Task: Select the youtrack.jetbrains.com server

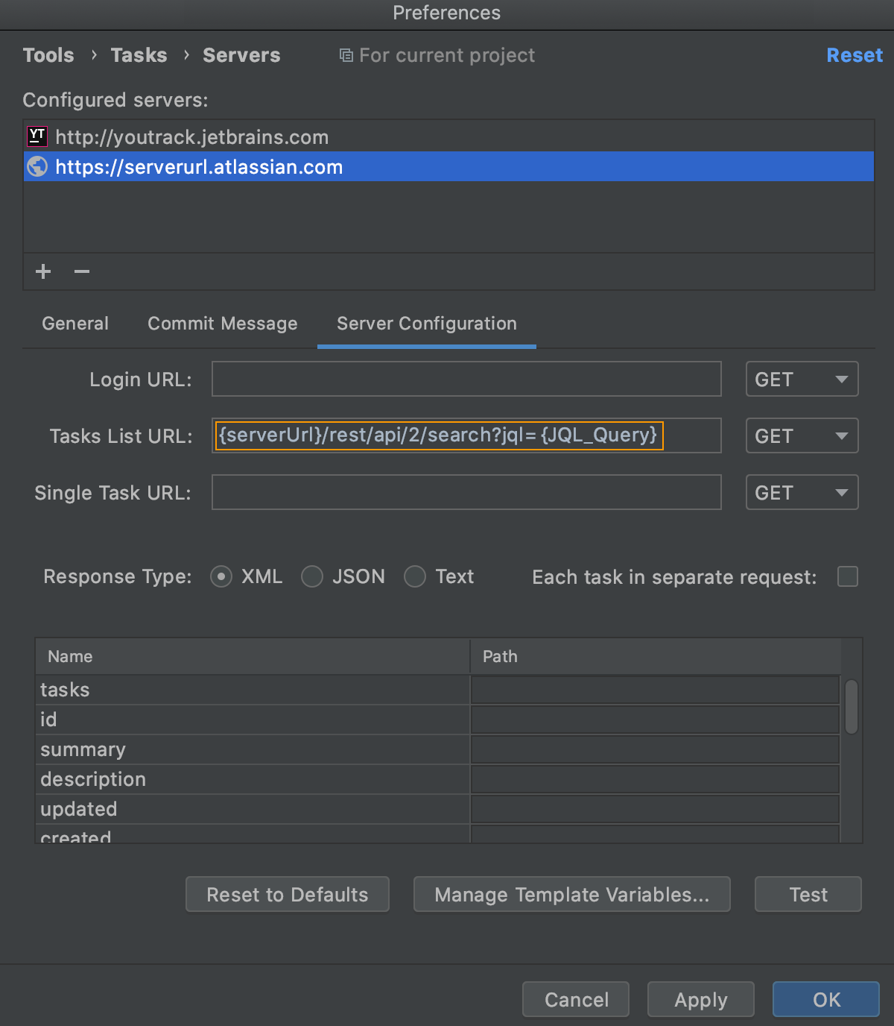Action: point(448,136)
